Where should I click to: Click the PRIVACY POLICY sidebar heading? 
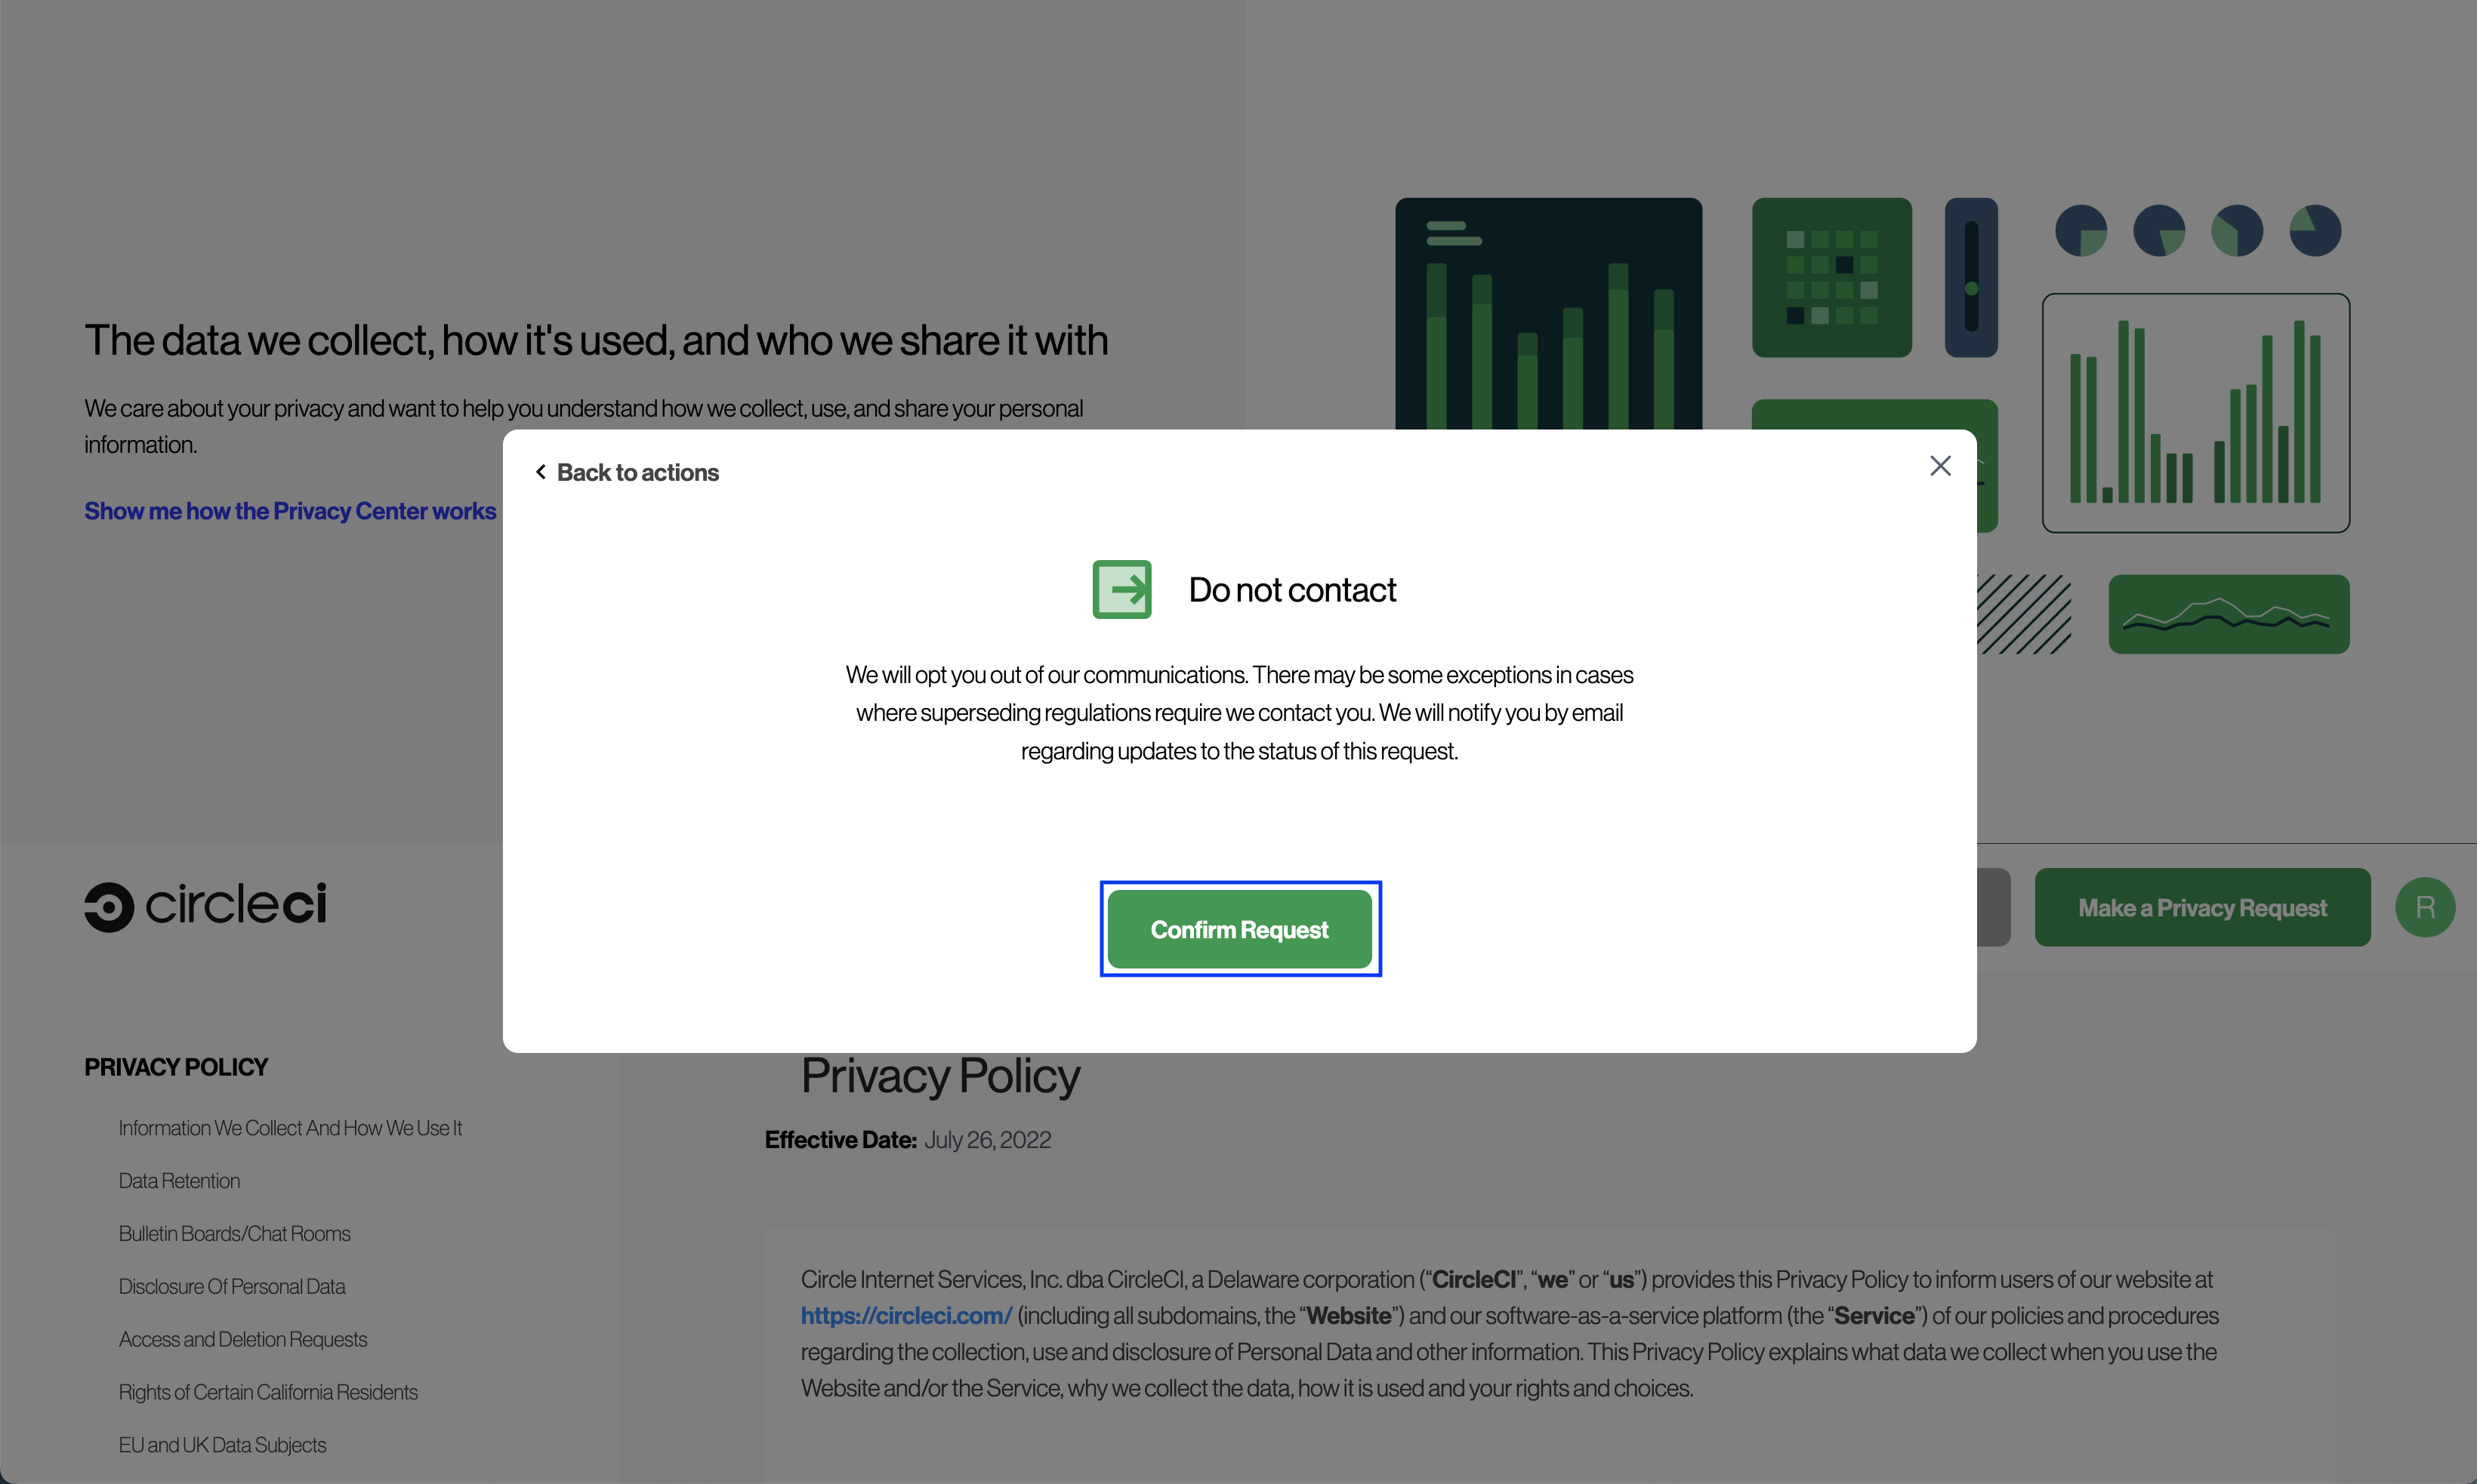176,1067
